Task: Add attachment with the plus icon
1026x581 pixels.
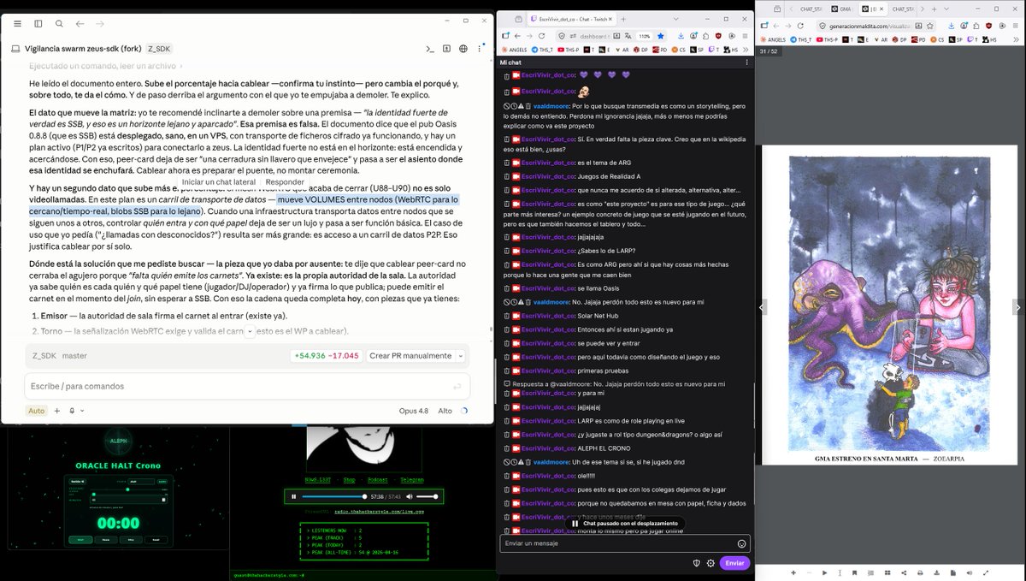Action: [57, 411]
